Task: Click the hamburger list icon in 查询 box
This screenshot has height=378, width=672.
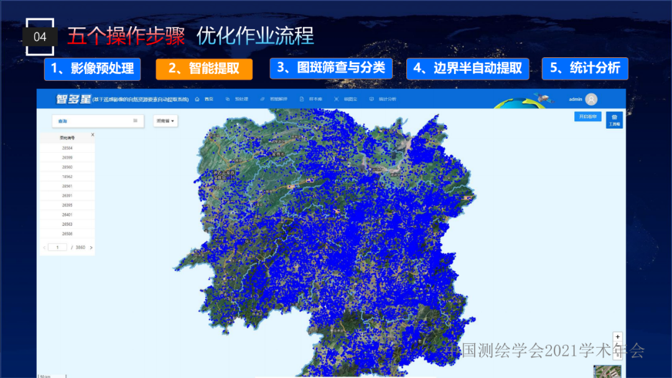Action: coord(135,121)
